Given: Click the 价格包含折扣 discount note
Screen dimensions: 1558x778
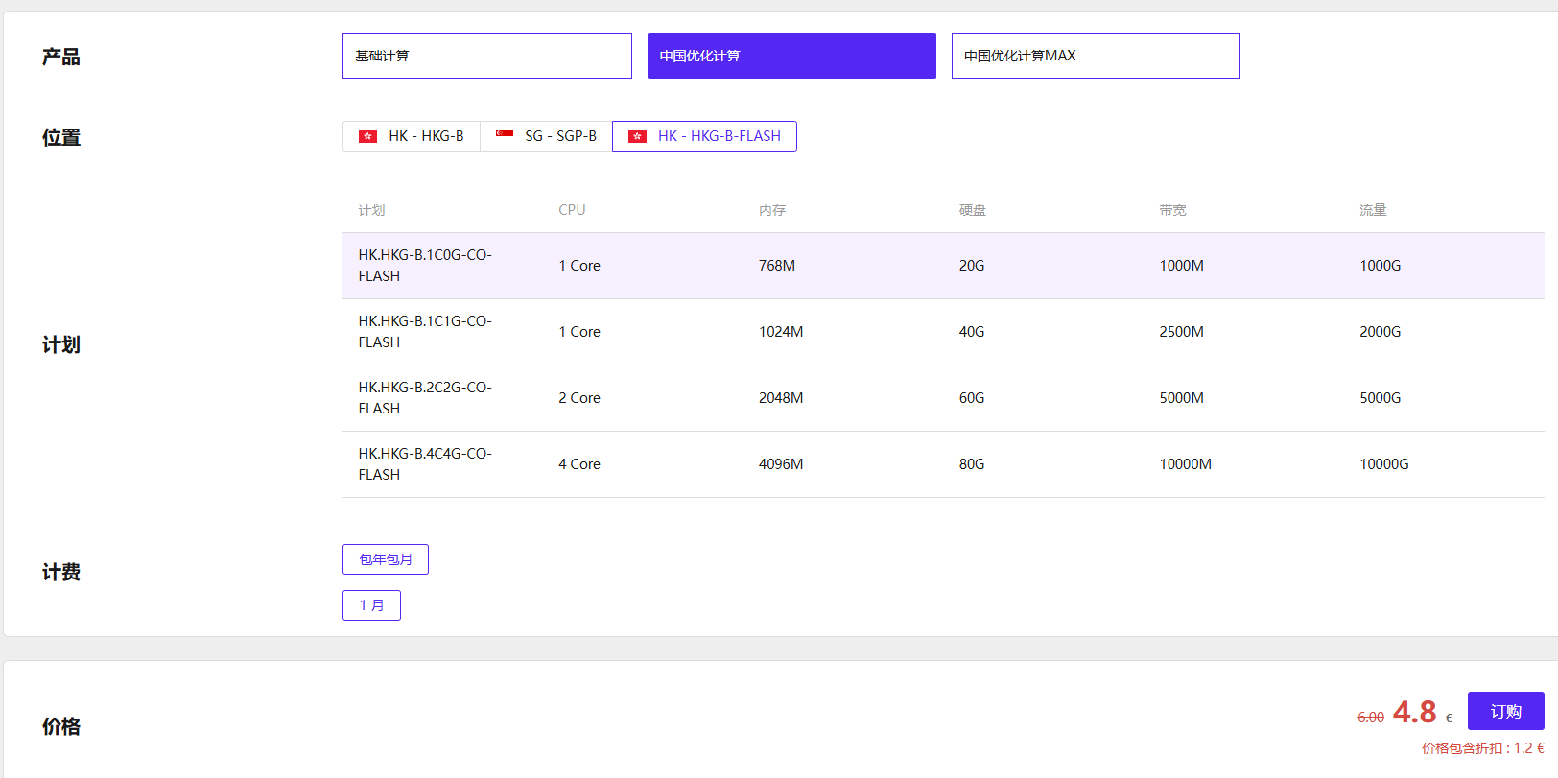Looking at the screenshot, I should coord(1483,748).
